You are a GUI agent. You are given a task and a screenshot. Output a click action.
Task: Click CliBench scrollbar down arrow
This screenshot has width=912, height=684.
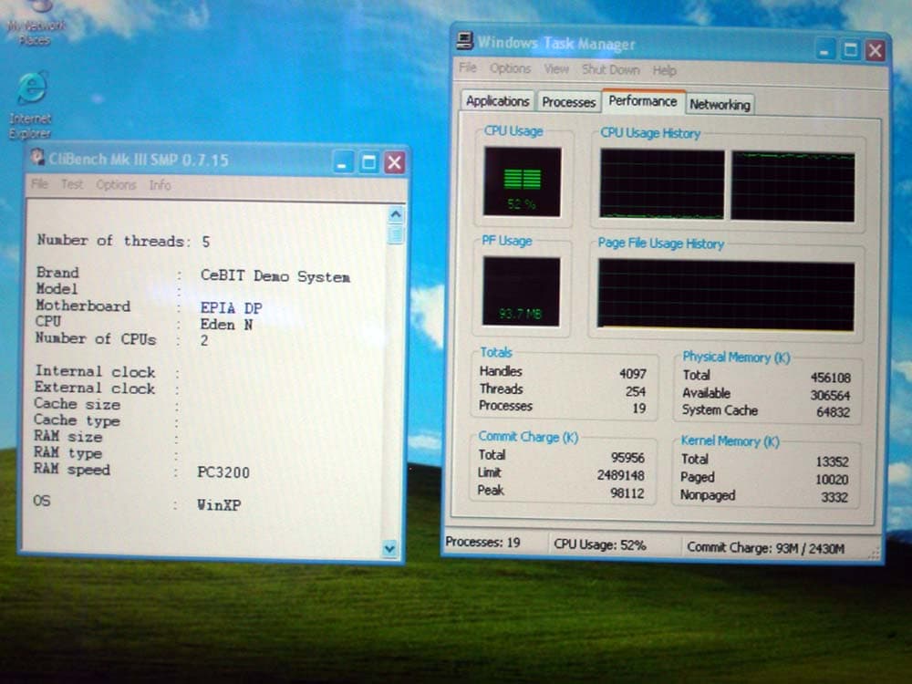pos(389,547)
